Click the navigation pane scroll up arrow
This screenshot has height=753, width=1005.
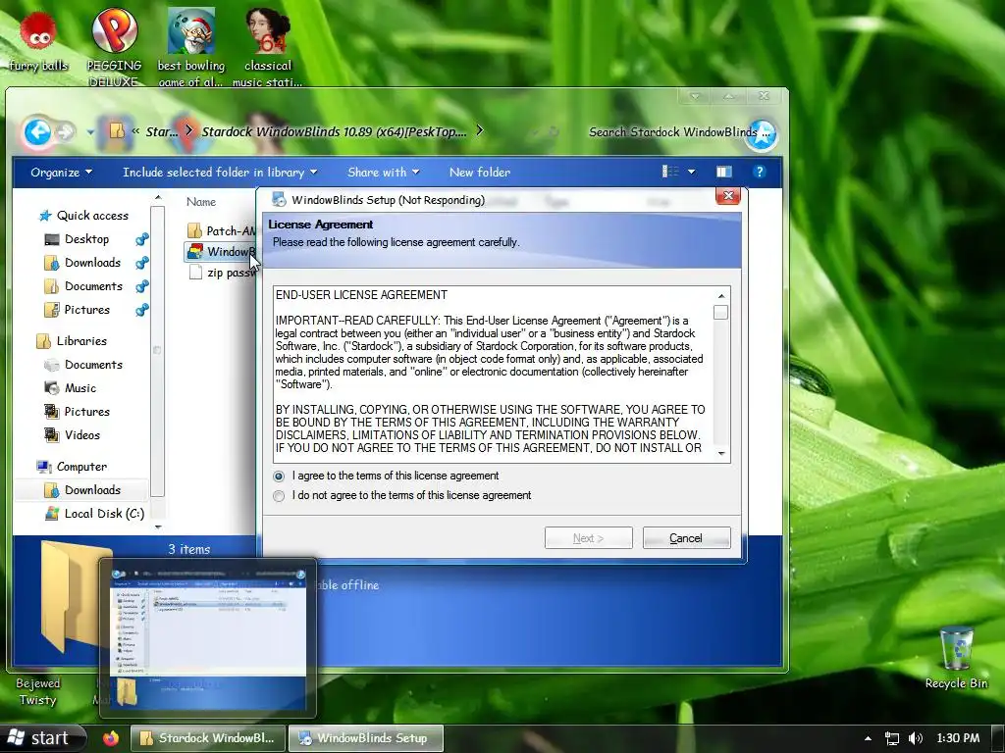(x=158, y=198)
